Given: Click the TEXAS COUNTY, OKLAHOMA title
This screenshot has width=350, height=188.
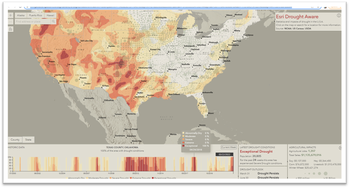Looking at the screenshot, I should (122, 147).
